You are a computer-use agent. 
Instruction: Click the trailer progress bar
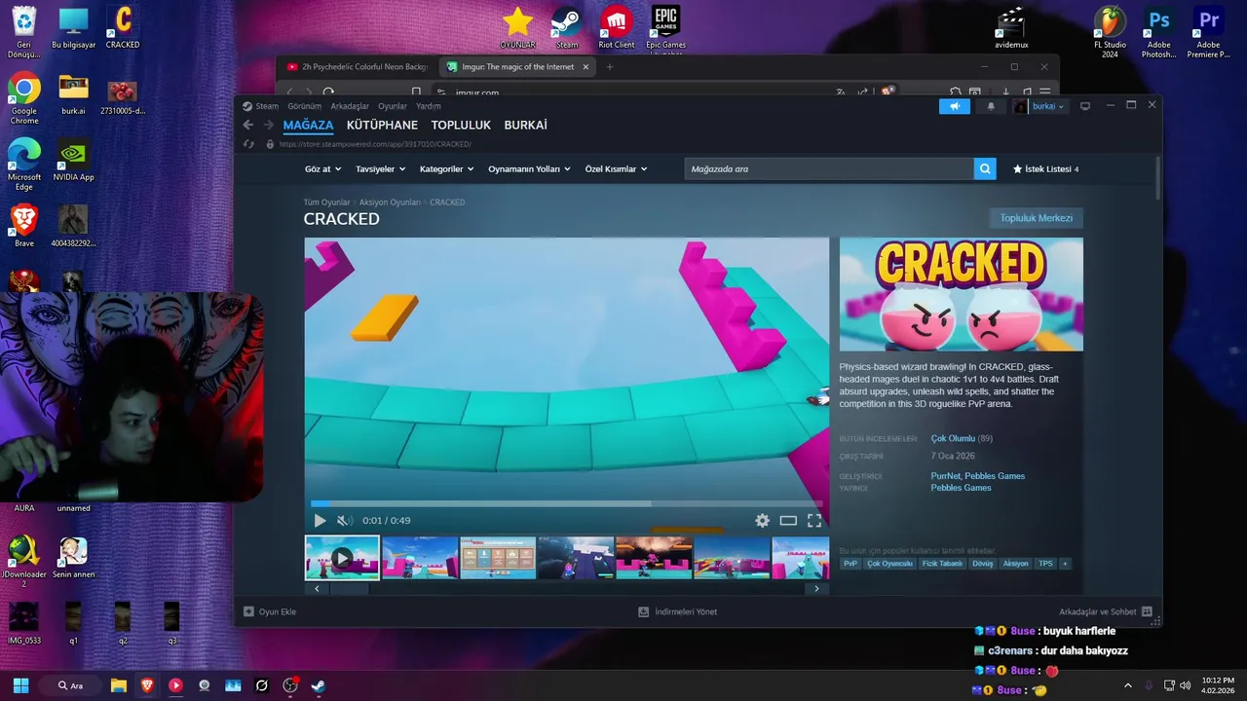click(566, 503)
